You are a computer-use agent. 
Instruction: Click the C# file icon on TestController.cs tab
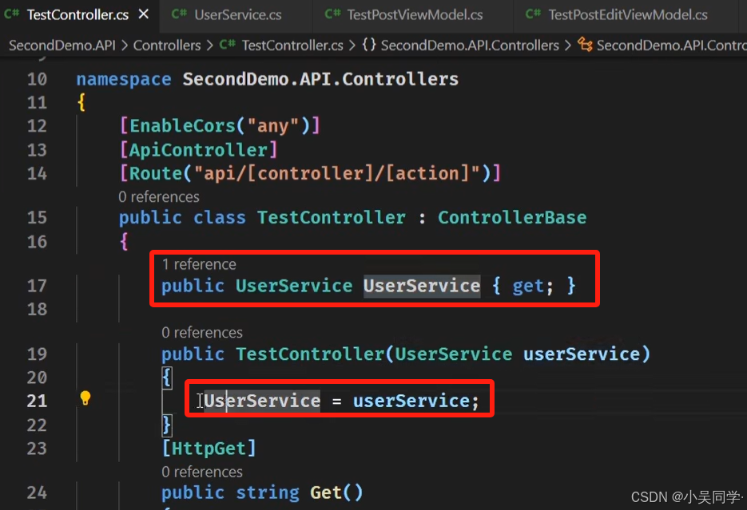[12, 14]
